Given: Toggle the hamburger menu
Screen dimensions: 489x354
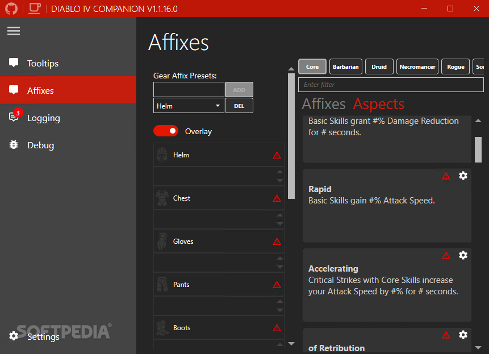Looking at the screenshot, I should 14,31.
